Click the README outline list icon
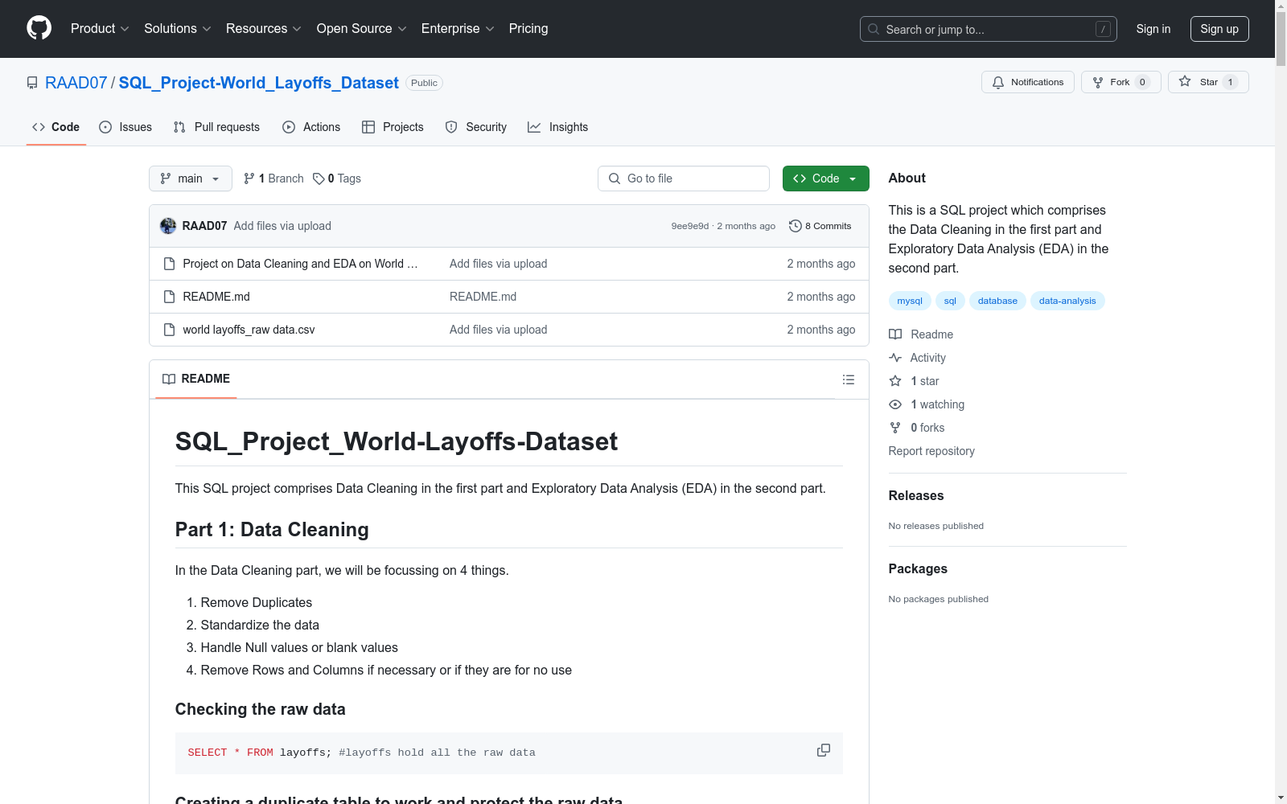The image size is (1287, 804). click(848, 379)
